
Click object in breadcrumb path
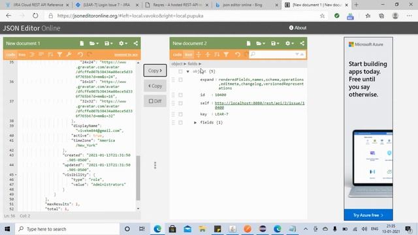177,64
